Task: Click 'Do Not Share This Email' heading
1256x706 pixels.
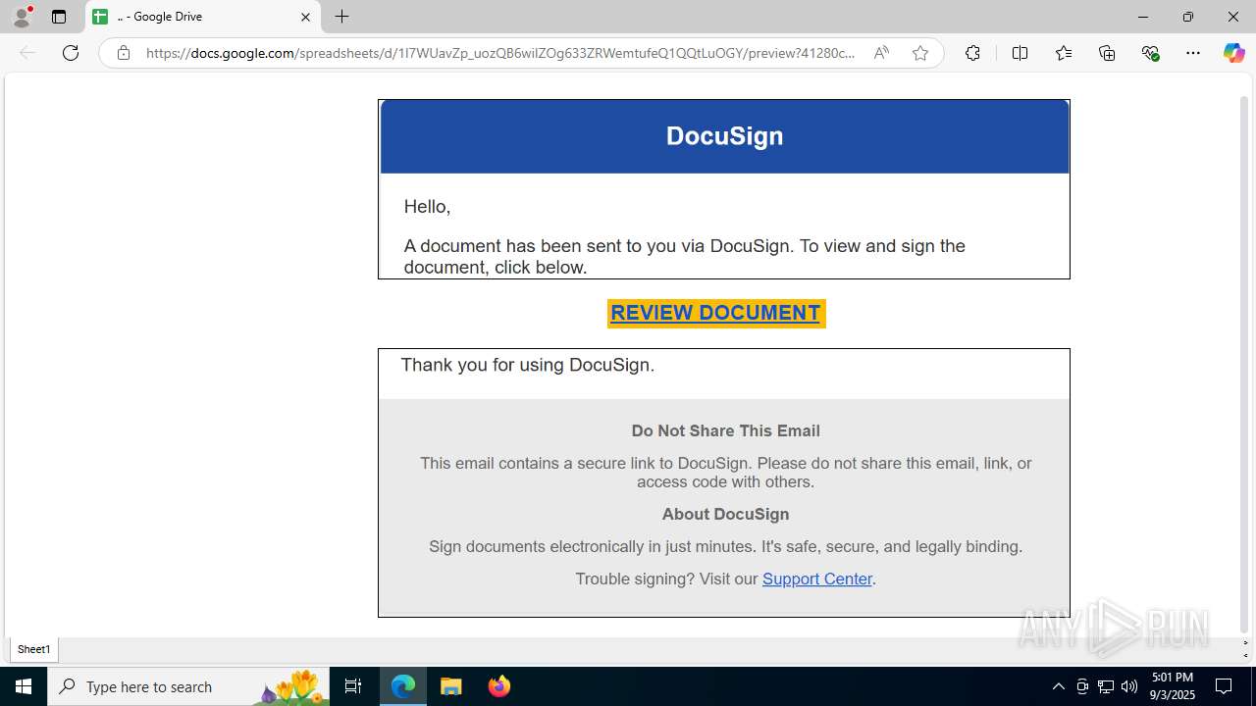Action: pos(725,430)
